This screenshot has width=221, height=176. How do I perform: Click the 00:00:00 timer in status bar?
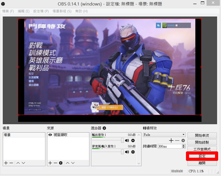tap(177, 171)
